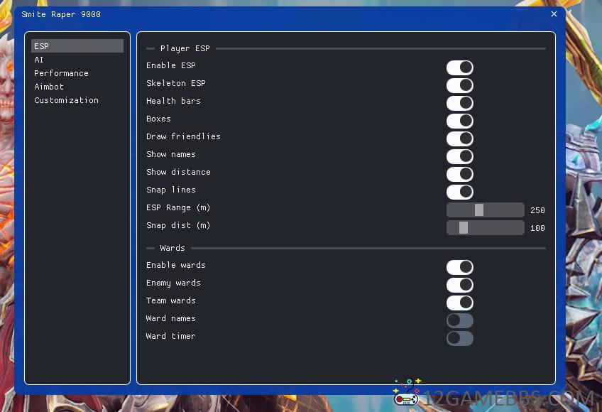This screenshot has width=602, height=412.
Task: Disable the Health bars switch
Action: click(459, 103)
